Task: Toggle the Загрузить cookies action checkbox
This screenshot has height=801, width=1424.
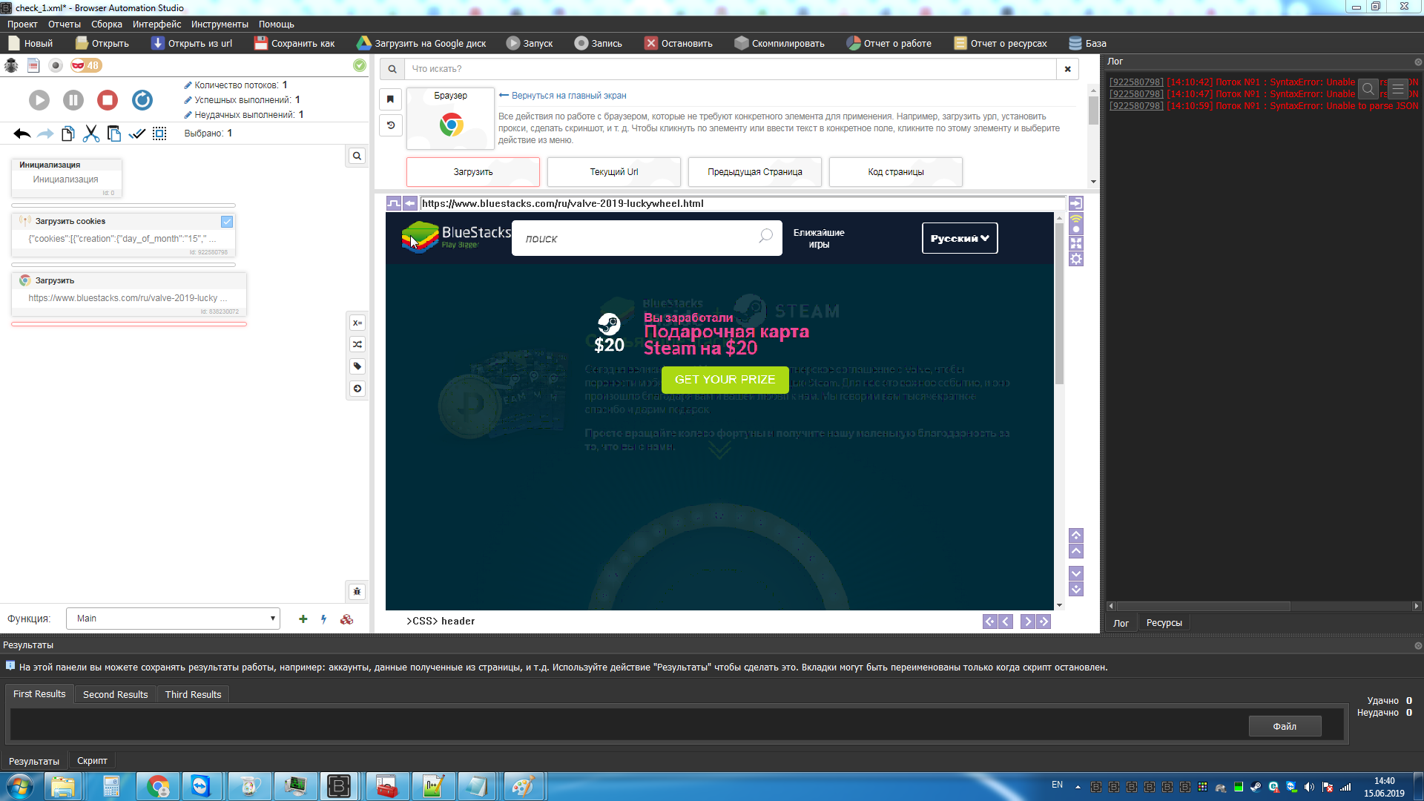Action: point(227,222)
